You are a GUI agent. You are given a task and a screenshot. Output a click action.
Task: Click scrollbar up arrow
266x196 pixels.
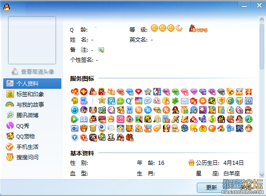[262, 19]
